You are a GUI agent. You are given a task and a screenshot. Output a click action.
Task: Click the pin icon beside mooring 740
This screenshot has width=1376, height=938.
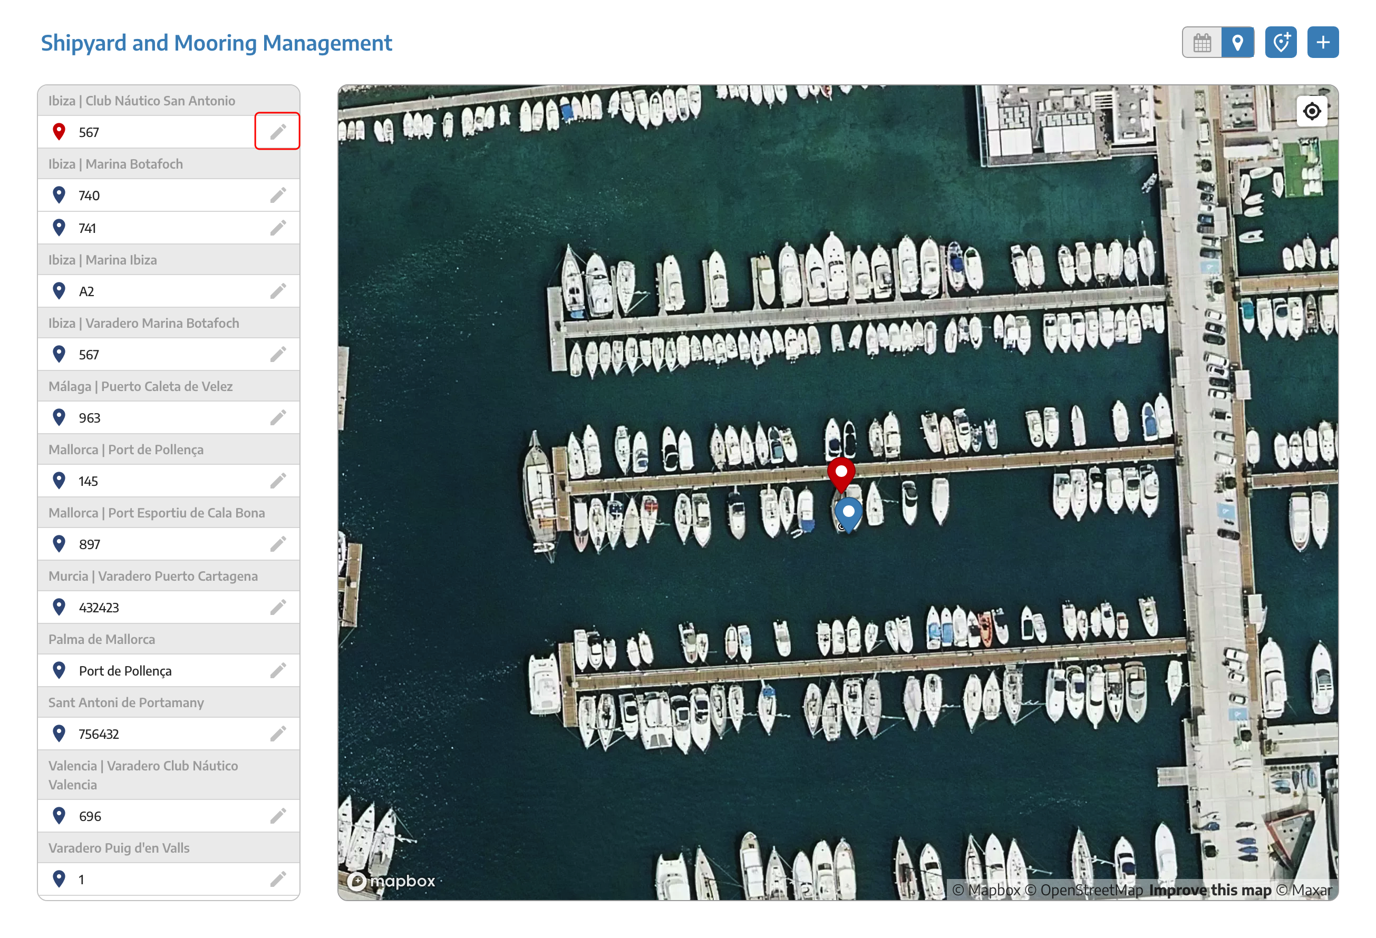tap(59, 194)
